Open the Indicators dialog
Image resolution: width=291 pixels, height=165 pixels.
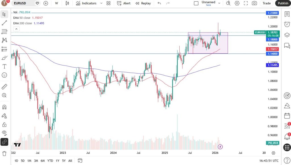click(86, 3)
